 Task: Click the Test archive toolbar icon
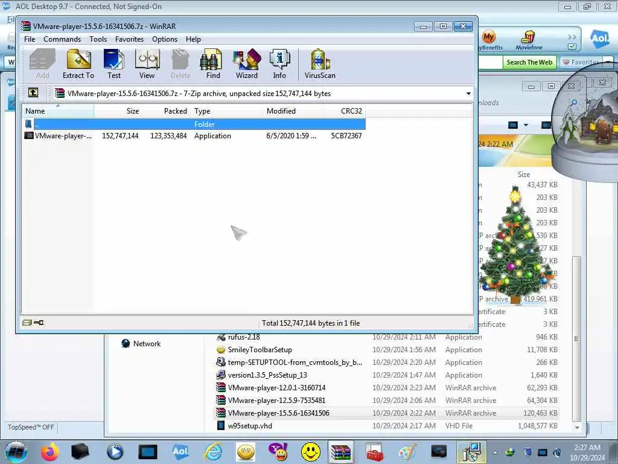click(x=114, y=64)
